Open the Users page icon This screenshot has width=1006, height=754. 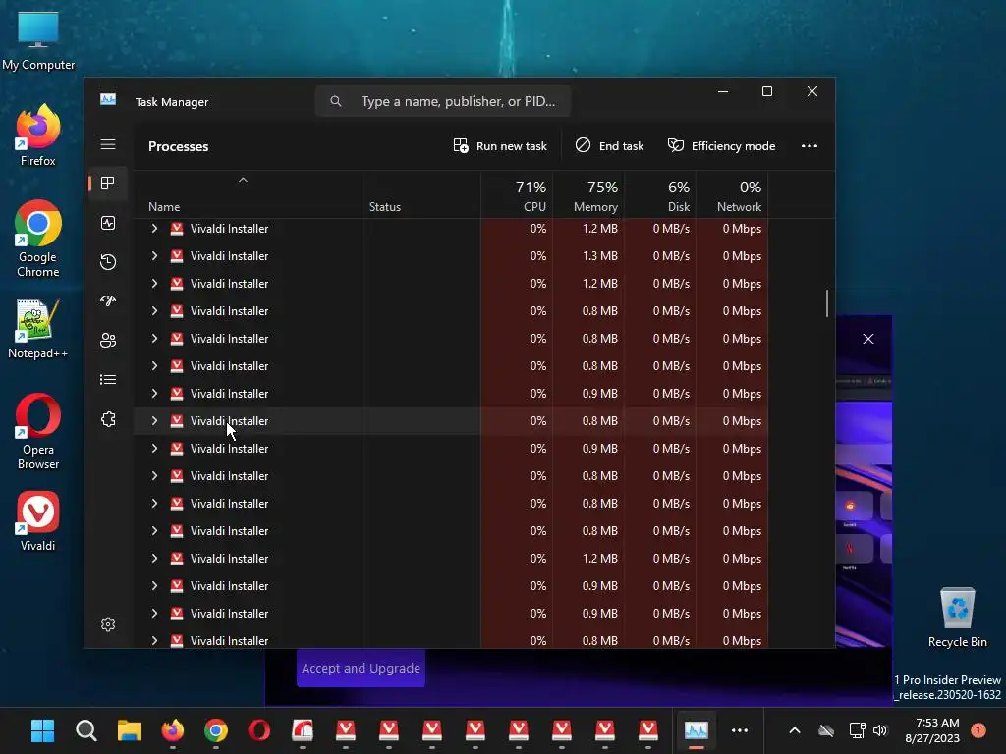click(x=108, y=340)
